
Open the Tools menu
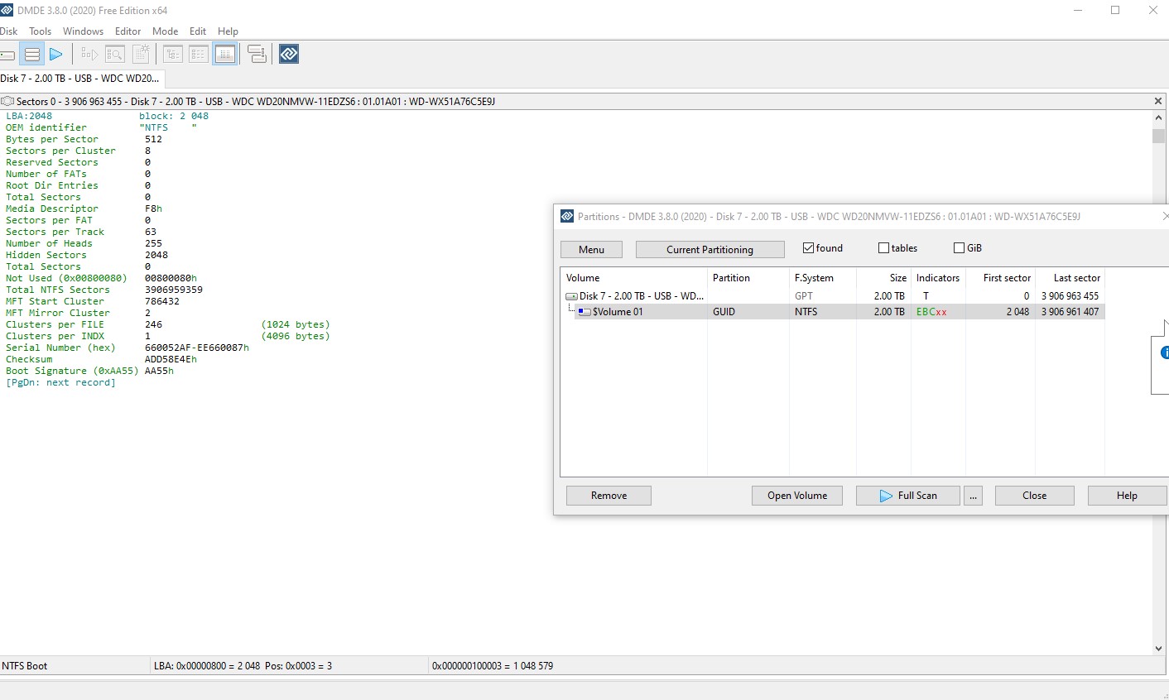pyautogui.click(x=41, y=31)
